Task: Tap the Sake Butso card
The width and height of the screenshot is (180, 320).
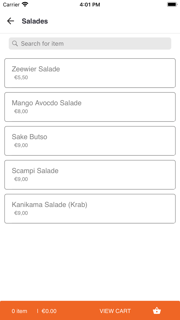Action: [90, 141]
